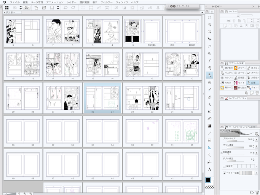Select the Ruler triangle tool

[x=210, y=147]
